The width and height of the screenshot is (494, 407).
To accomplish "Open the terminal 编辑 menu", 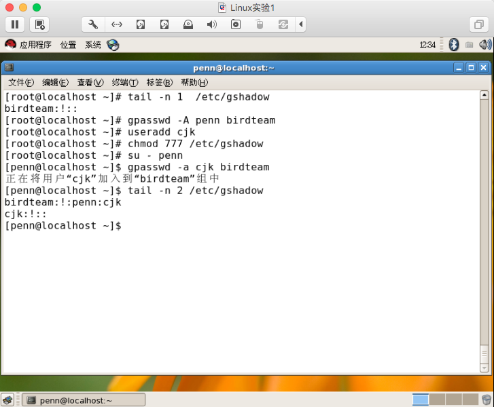I will (55, 83).
